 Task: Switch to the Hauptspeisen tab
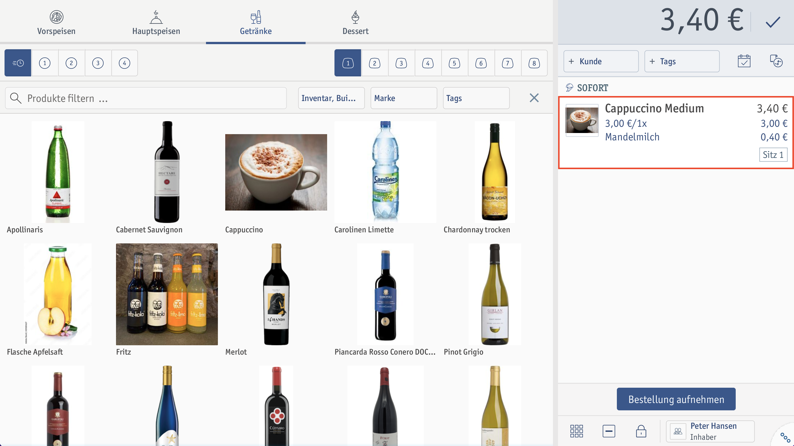click(x=156, y=23)
